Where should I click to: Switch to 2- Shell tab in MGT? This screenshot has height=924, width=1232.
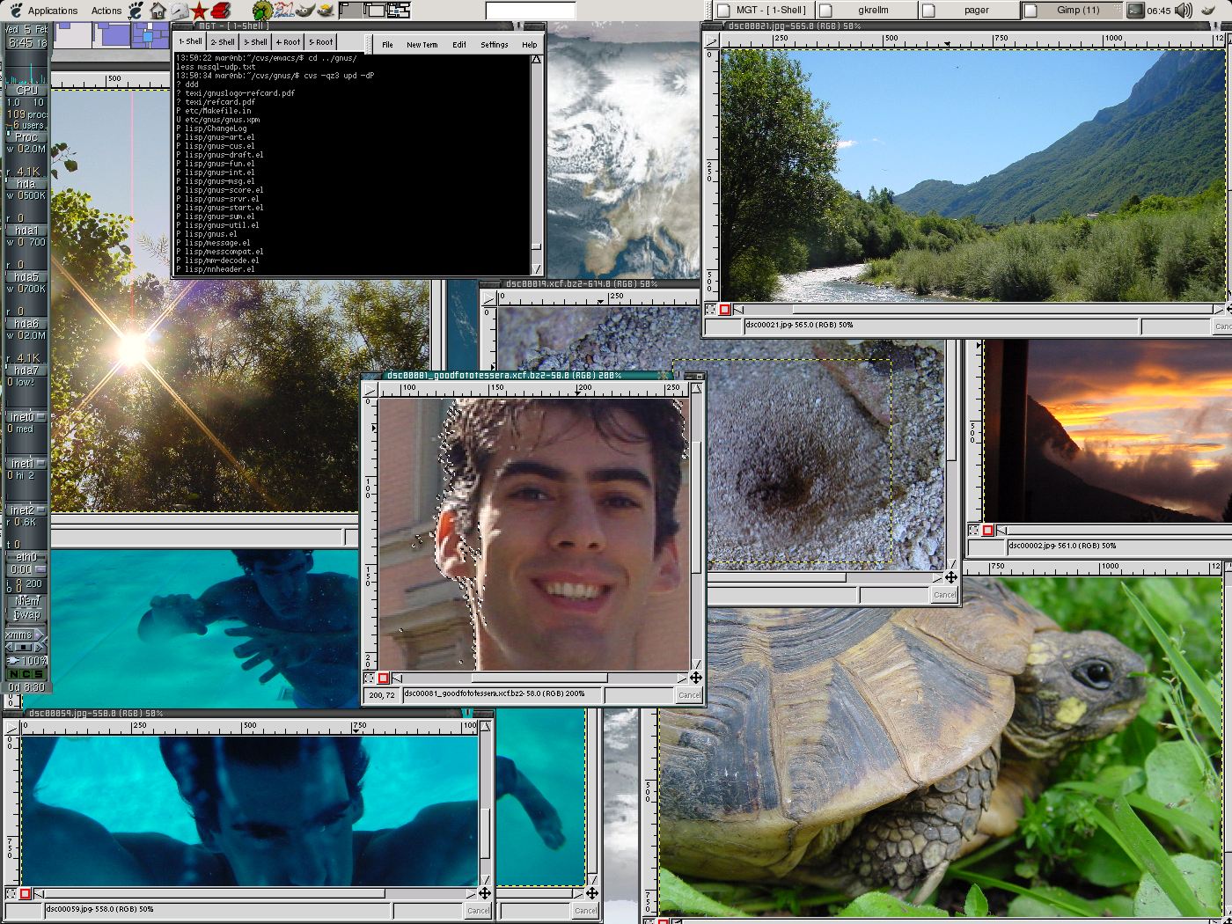click(x=223, y=41)
